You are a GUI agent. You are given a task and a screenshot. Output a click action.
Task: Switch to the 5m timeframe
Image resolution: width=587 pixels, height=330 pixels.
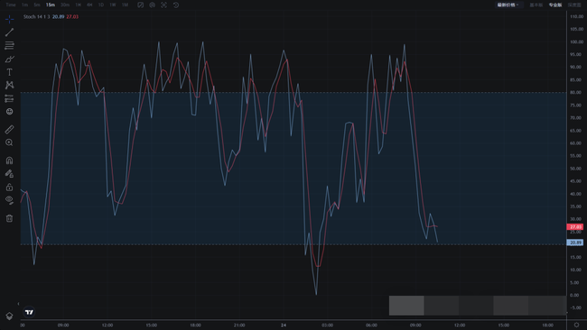click(x=37, y=5)
